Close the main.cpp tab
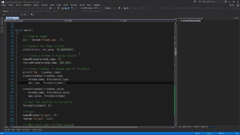 coord(18,18)
